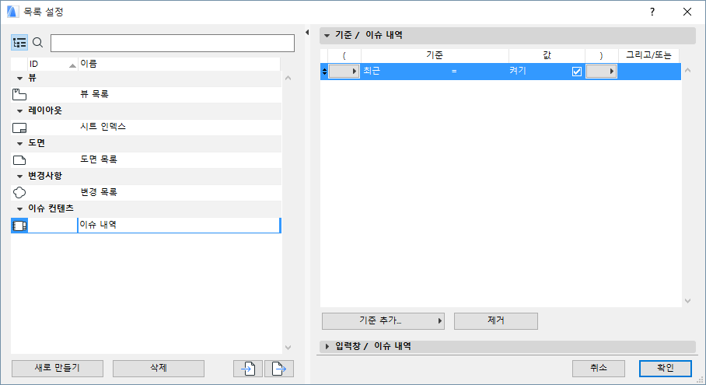Click in the search text field
This screenshot has width=706, height=385.
[x=173, y=44]
